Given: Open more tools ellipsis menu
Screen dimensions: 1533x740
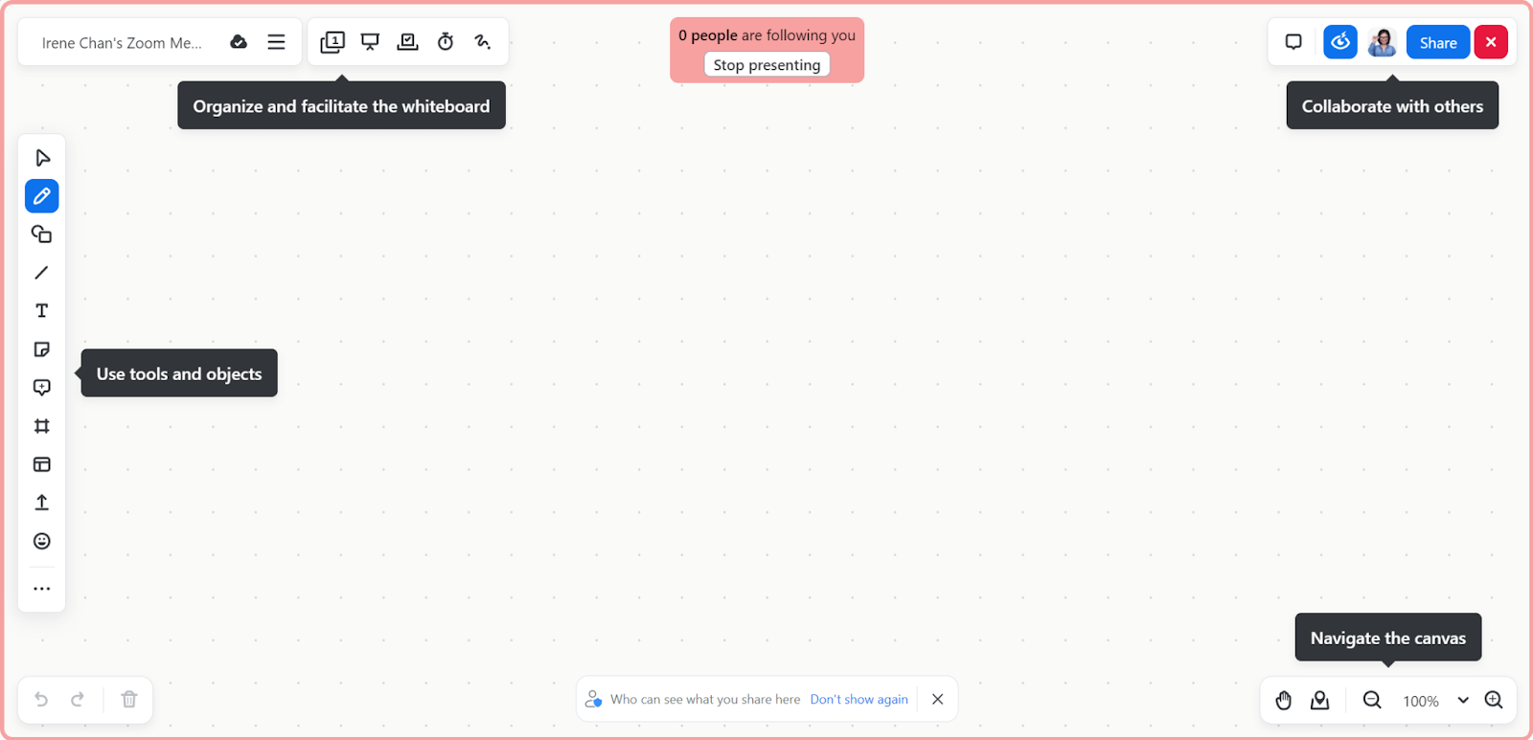Looking at the screenshot, I should coord(42,589).
